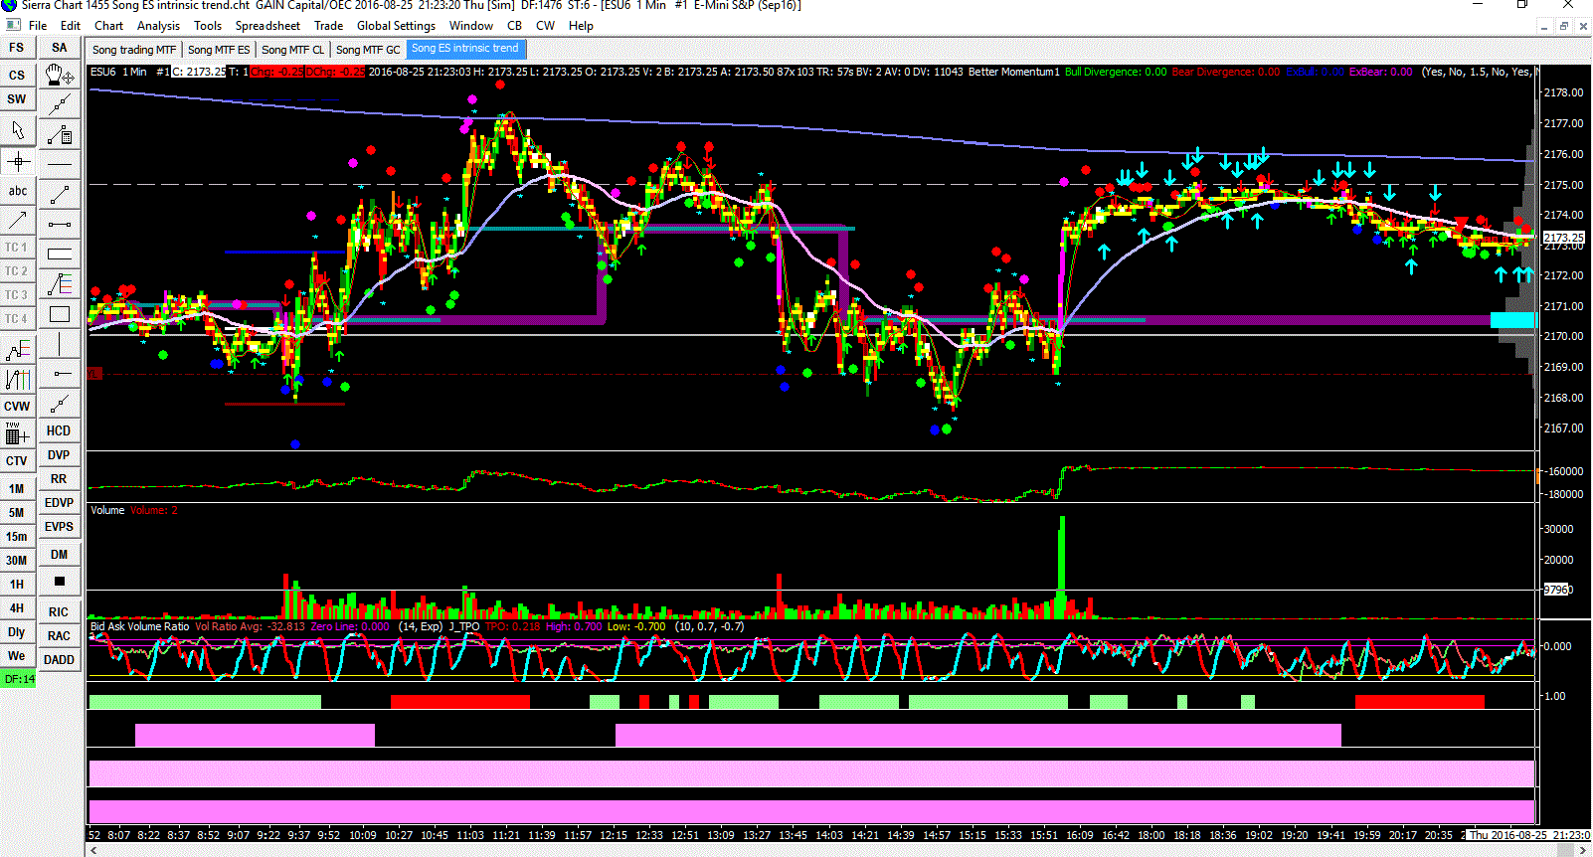
Task: Switch to Song MTF GC tab
Action: click(x=368, y=50)
